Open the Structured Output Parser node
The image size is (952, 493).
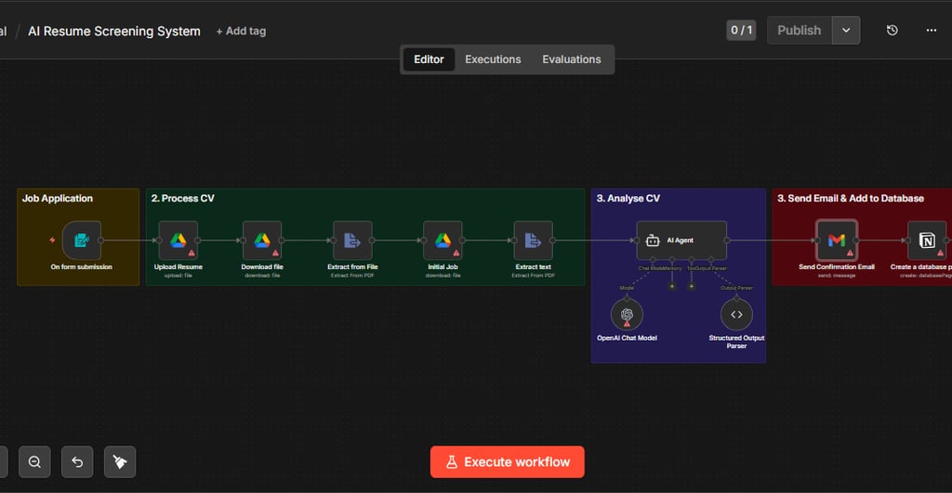coord(736,314)
